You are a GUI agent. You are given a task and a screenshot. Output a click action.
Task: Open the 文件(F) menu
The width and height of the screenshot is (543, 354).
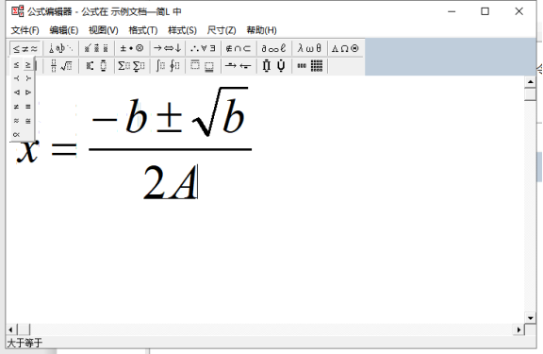tap(25, 30)
